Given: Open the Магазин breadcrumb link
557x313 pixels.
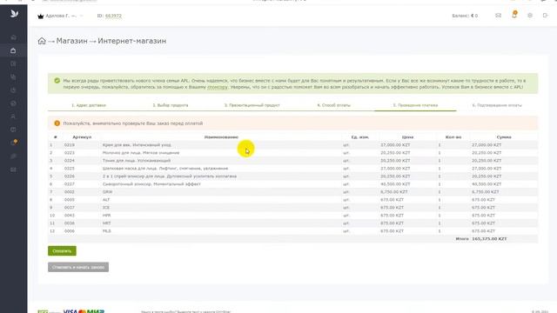Looking at the screenshot, I should [x=71, y=41].
